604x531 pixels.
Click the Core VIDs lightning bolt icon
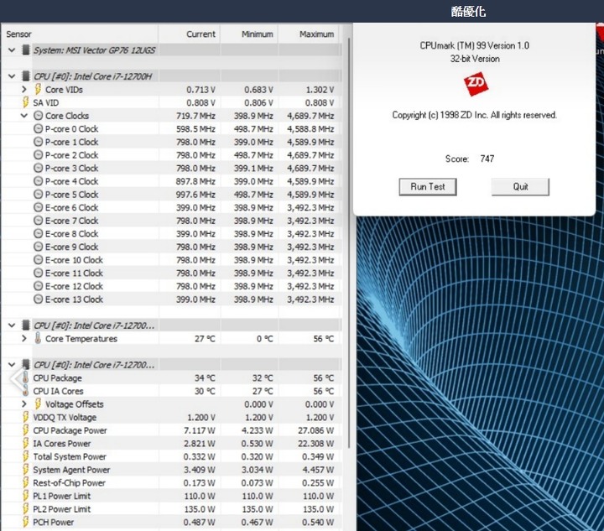[38, 89]
